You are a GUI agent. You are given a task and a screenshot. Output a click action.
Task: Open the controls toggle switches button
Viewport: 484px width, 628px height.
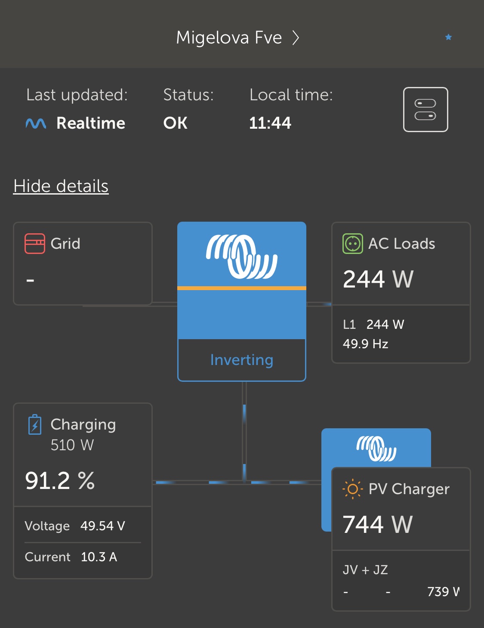(425, 109)
